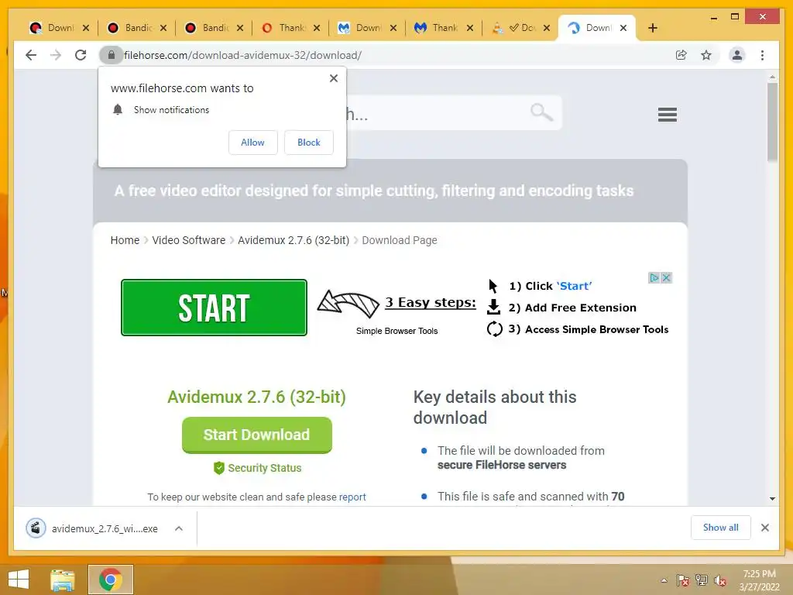Click the FileHorse search magnifier icon
Screen dimensions: 793x595
pyautogui.click(x=541, y=112)
